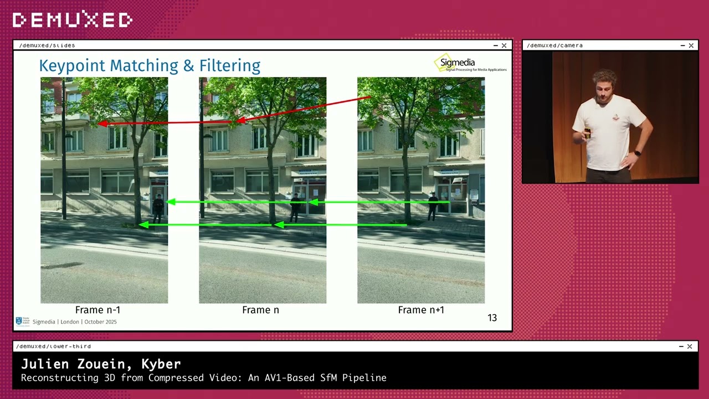The width and height of the screenshot is (709, 399).
Task: Click the Frame n-1 caption
Action: (97, 310)
